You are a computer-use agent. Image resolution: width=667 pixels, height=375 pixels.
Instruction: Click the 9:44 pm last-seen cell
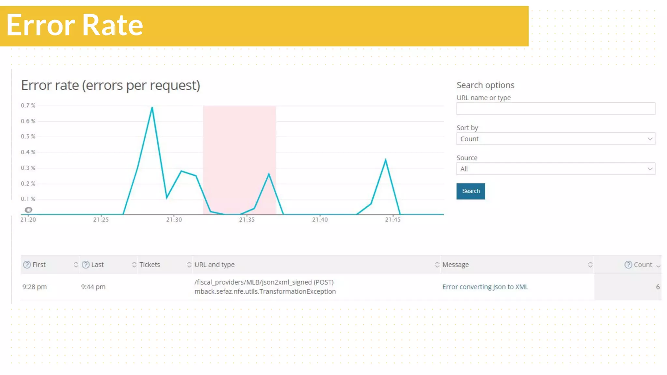(x=93, y=287)
